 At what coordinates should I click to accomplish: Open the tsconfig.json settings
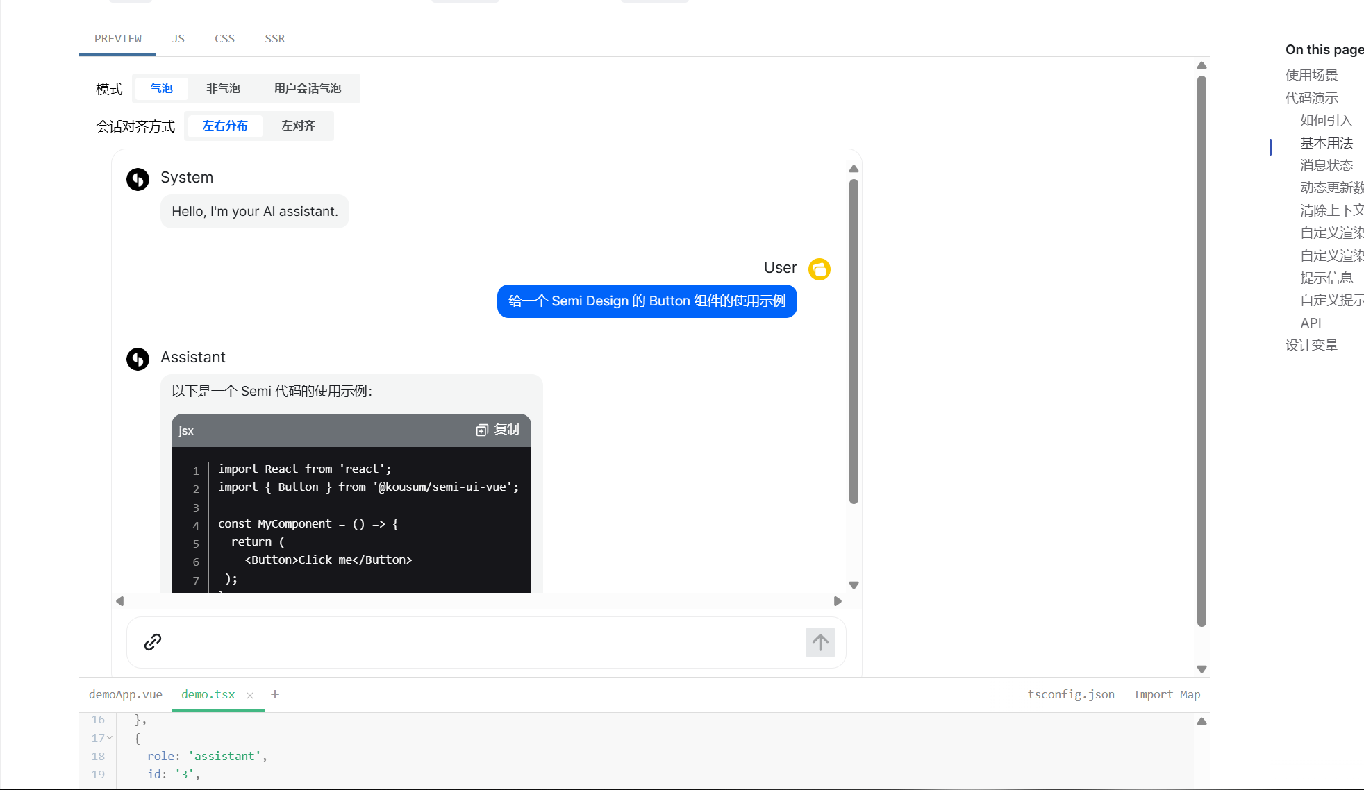(x=1071, y=694)
